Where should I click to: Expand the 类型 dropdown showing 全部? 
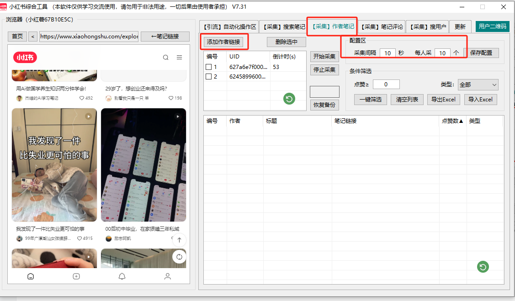click(x=478, y=84)
